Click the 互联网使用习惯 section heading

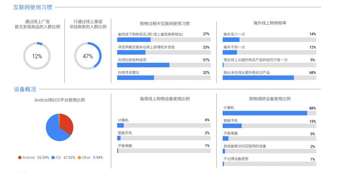33,7
